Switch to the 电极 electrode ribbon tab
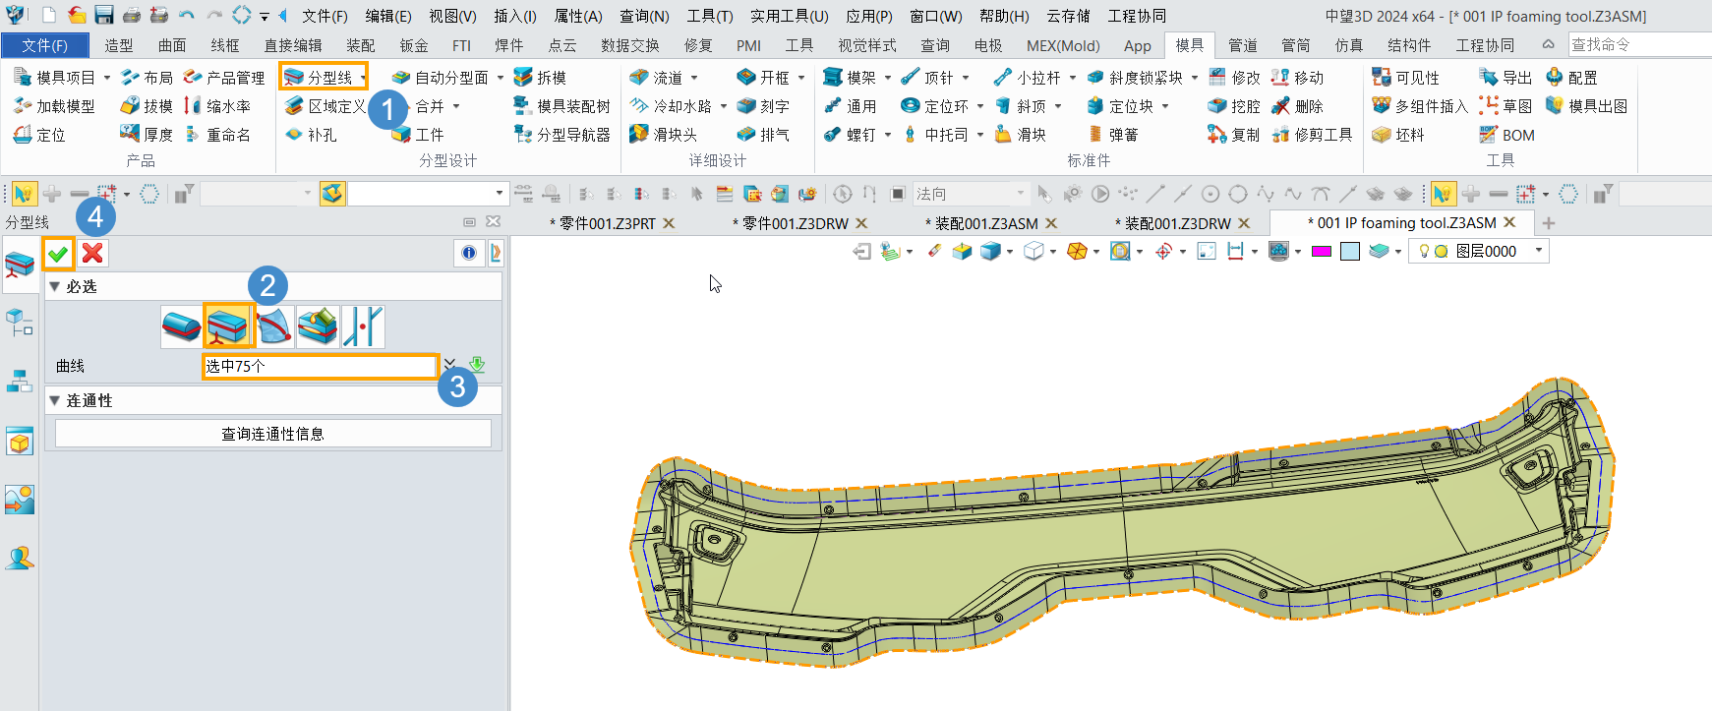Image resolution: width=1712 pixels, height=711 pixels. coord(988,45)
